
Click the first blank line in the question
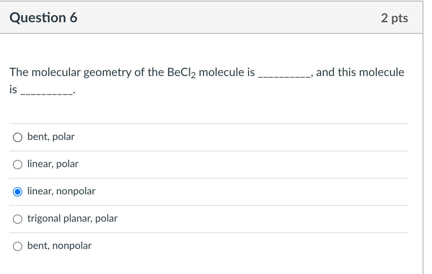coord(283,74)
